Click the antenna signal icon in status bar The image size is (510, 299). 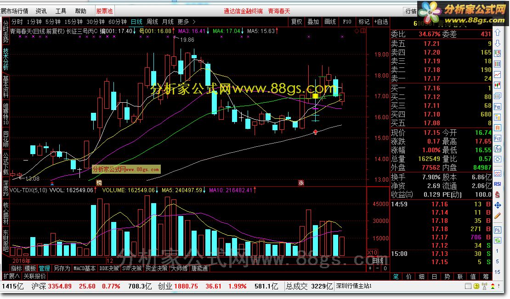[x=484, y=286]
